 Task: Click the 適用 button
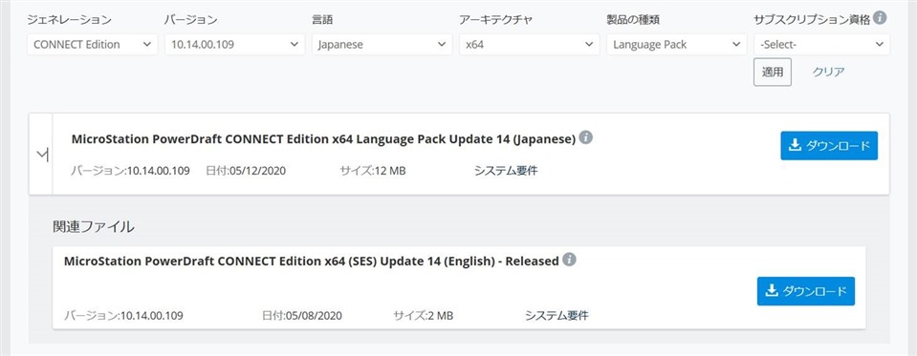[773, 72]
